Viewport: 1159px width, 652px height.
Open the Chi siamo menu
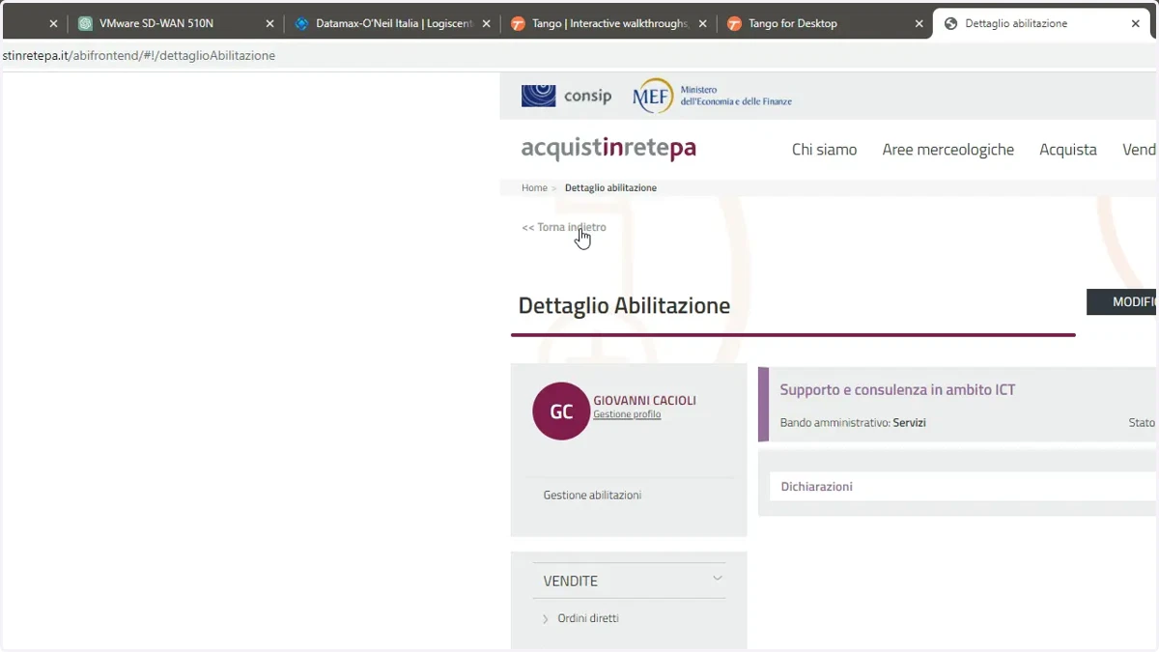pyautogui.click(x=824, y=150)
